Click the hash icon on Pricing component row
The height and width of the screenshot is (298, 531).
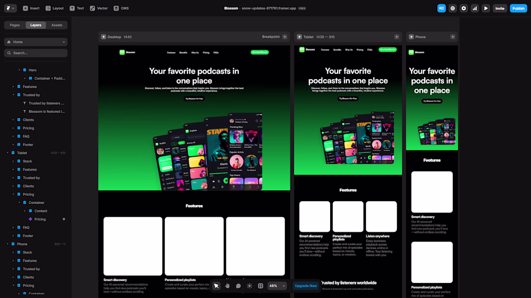(x=64, y=219)
